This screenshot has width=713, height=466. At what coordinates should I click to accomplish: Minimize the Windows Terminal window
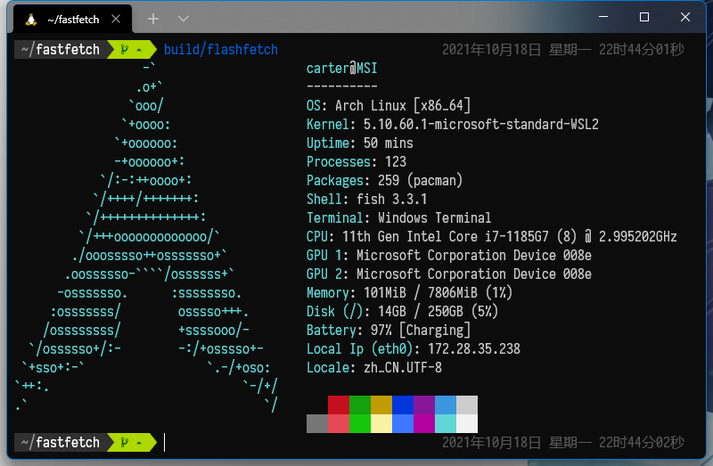pos(603,17)
